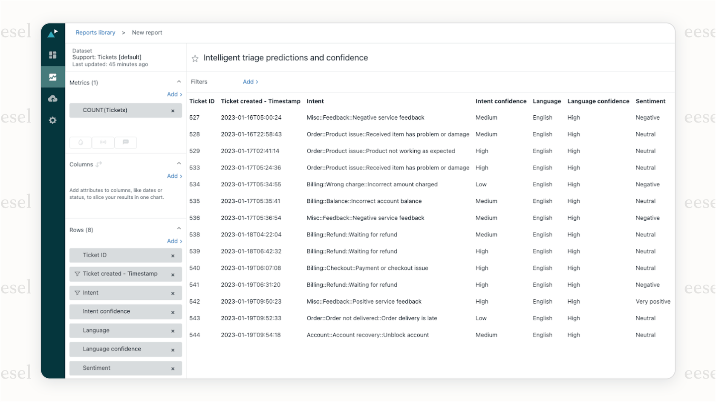
Task: Click the live signal metric icon
Action: (103, 143)
